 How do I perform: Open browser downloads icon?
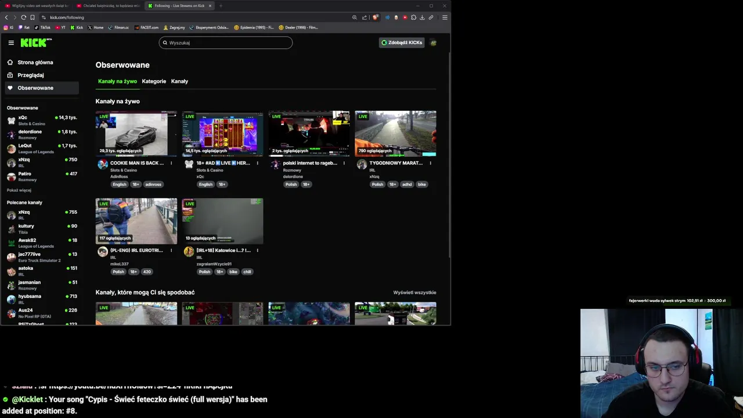(422, 17)
